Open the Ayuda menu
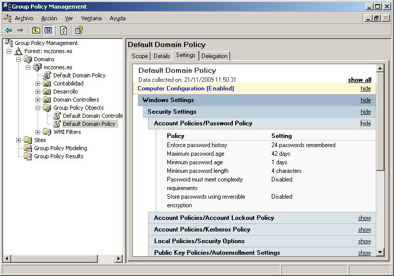394x276 pixels. [x=118, y=18]
